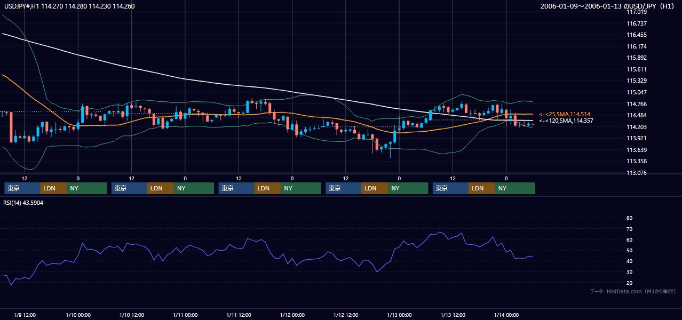The image size is (682, 320).
Task: Select the 1/10 12:00 date label
Action: 132,315
